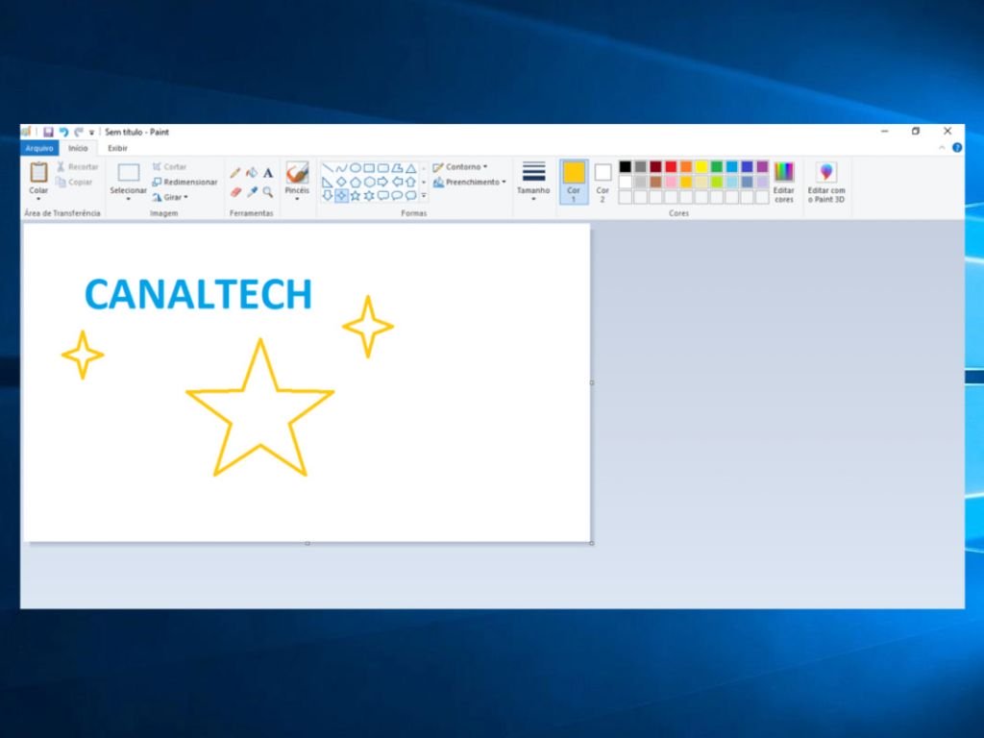This screenshot has width=984, height=738.
Task: Click Editar com o Paint 3D
Action: click(826, 182)
